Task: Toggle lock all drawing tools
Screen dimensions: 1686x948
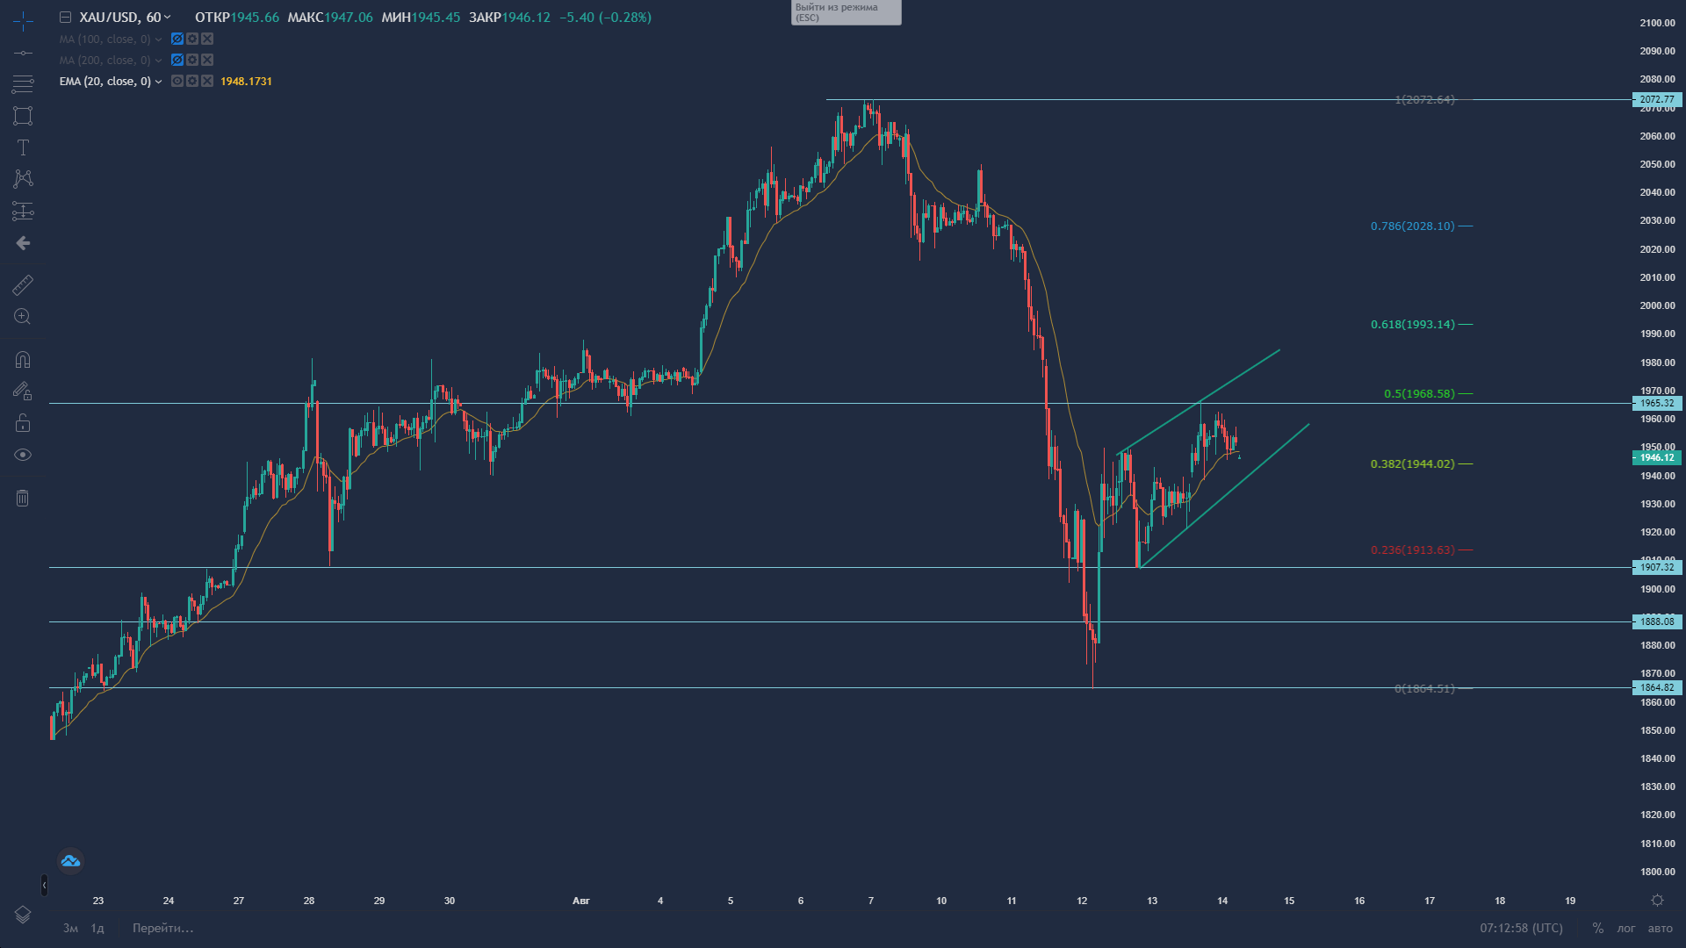Action: pyautogui.click(x=23, y=423)
